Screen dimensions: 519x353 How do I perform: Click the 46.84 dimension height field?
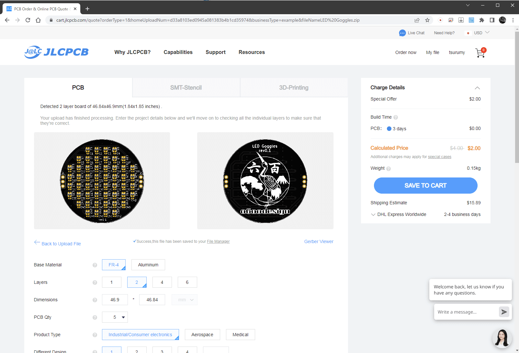[x=152, y=300]
